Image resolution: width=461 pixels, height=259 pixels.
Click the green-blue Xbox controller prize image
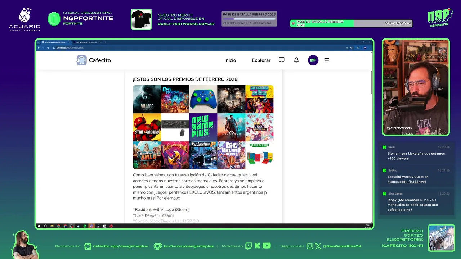coord(203,99)
